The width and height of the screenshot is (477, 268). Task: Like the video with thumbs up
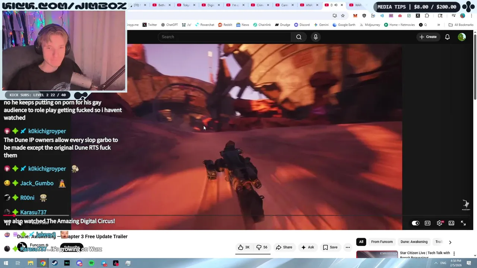point(244,247)
